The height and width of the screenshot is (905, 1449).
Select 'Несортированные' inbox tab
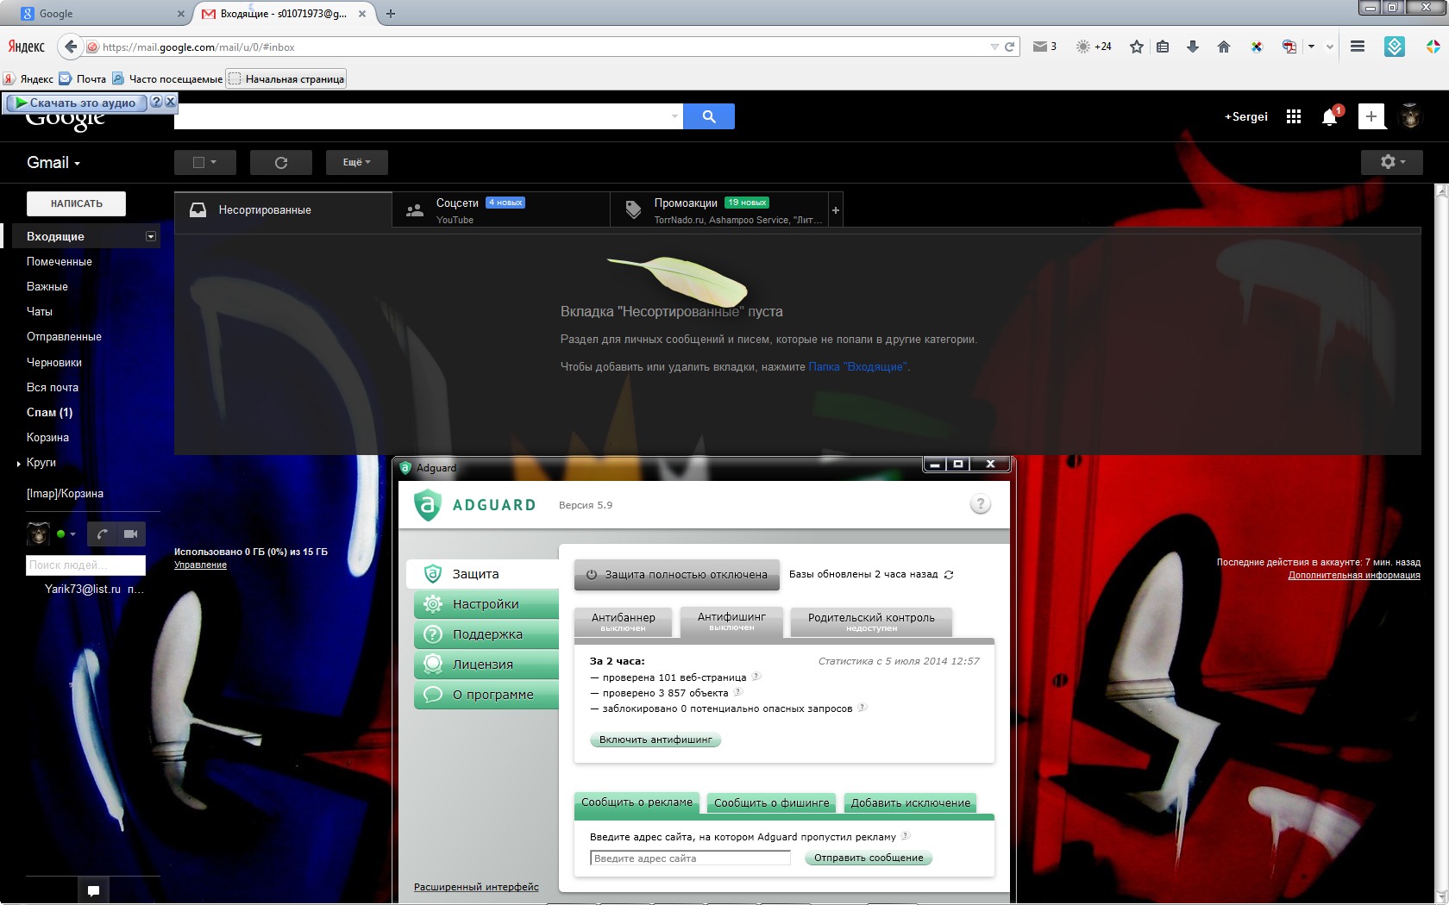click(283, 209)
